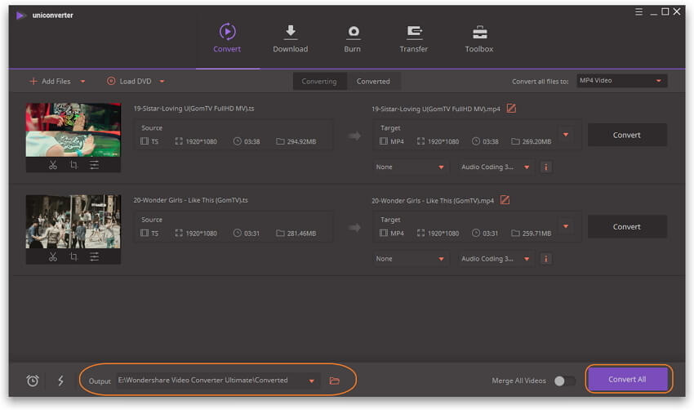Screen dimensions: 694x410
Task: Click the uniconverter logo icon
Action: [20, 16]
